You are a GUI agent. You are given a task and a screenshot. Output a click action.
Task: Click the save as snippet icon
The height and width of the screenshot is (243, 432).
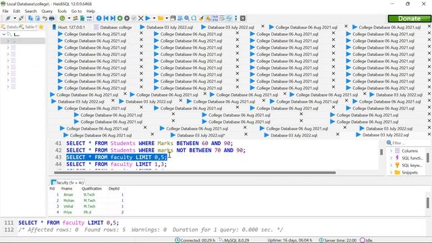point(180,18)
